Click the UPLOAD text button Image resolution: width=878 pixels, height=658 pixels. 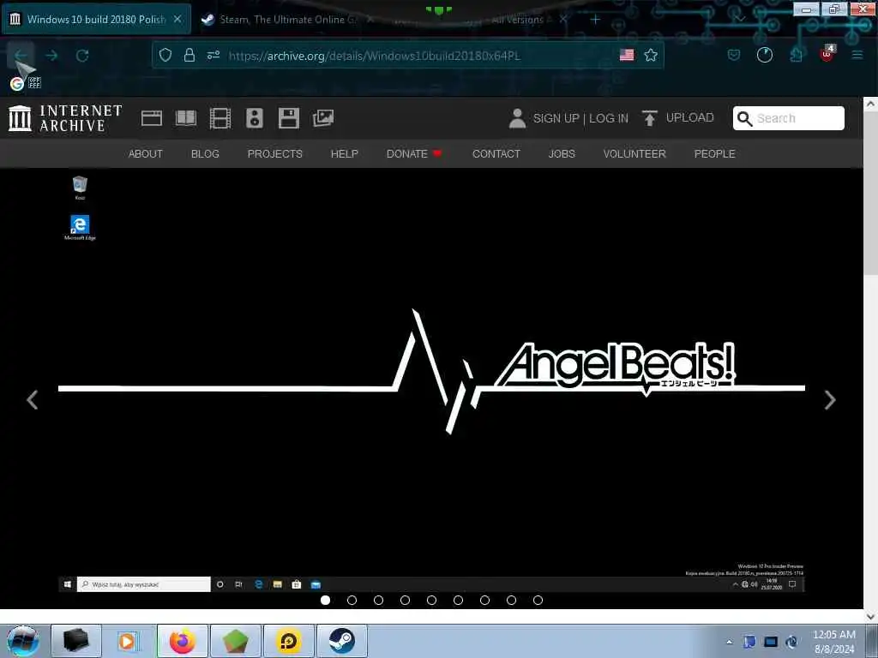690,117
